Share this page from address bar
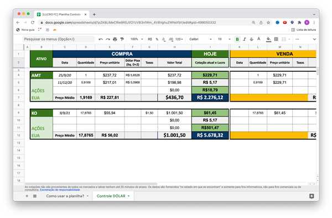This screenshot has height=218, width=332. pyautogui.click(x=261, y=23)
